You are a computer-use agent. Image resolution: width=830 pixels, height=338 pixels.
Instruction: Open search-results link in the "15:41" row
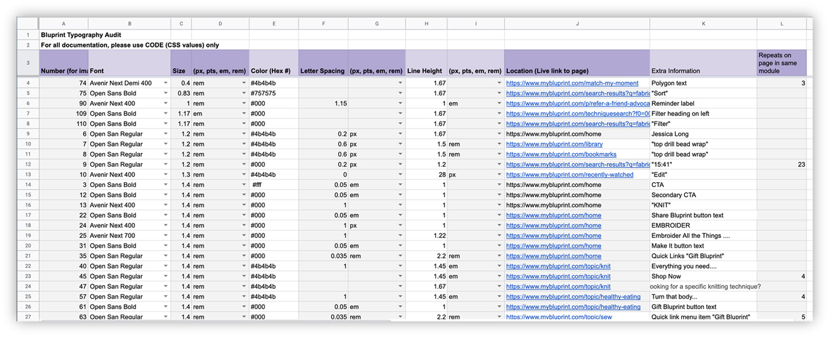(x=578, y=164)
